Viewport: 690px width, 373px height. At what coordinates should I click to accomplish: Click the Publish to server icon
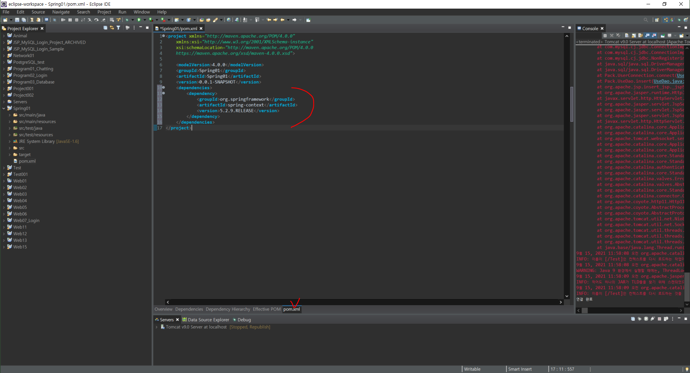[x=666, y=319]
